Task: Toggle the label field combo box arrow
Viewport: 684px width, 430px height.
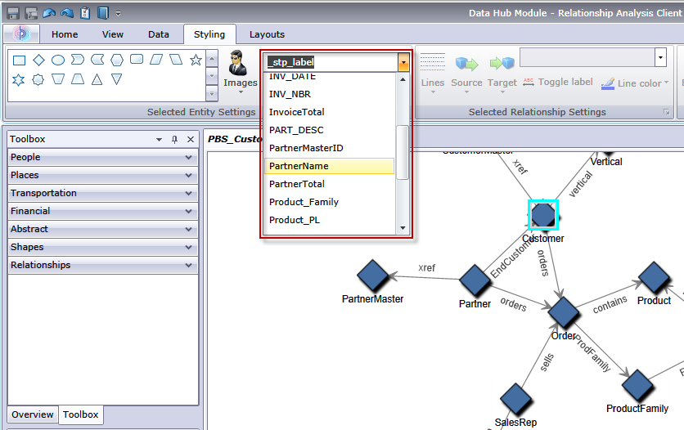Action: (x=403, y=62)
